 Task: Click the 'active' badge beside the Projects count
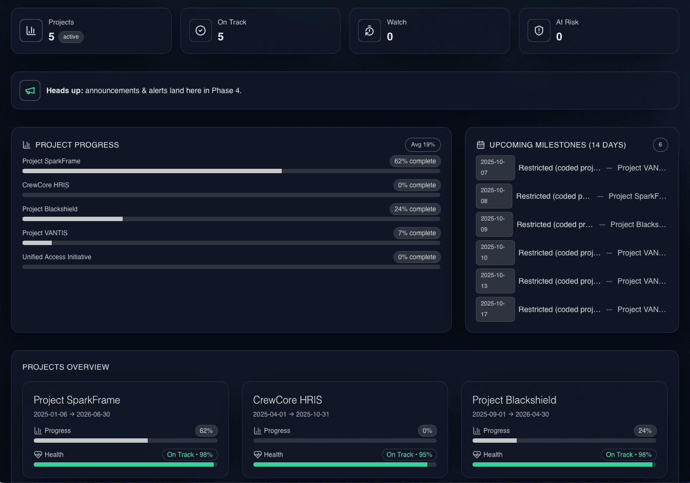point(70,36)
